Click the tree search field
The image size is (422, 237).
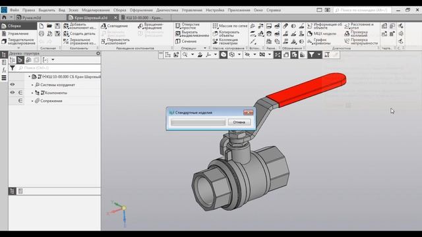(59, 68)
